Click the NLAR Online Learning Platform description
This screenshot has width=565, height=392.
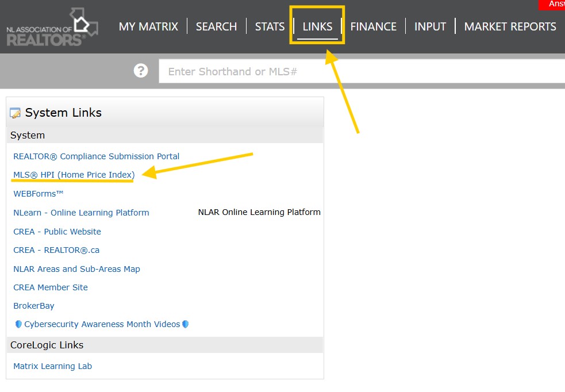tap(259, 212)
